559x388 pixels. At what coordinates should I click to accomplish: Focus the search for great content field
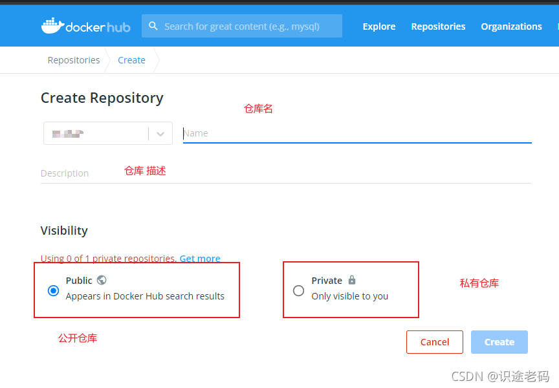point(242,26)
